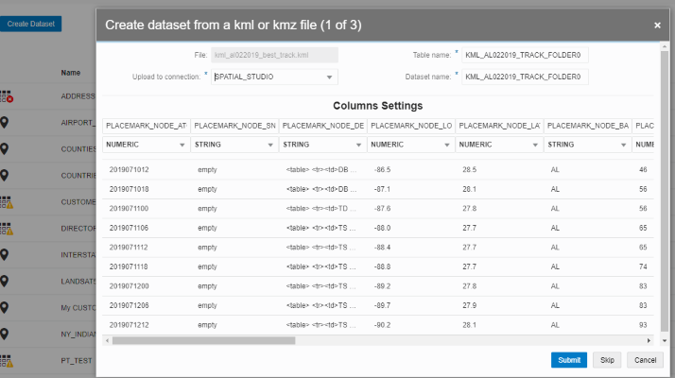Click longitude value -90.2
The width and height of the screenshot is (675, 378).
click(382, 325)
